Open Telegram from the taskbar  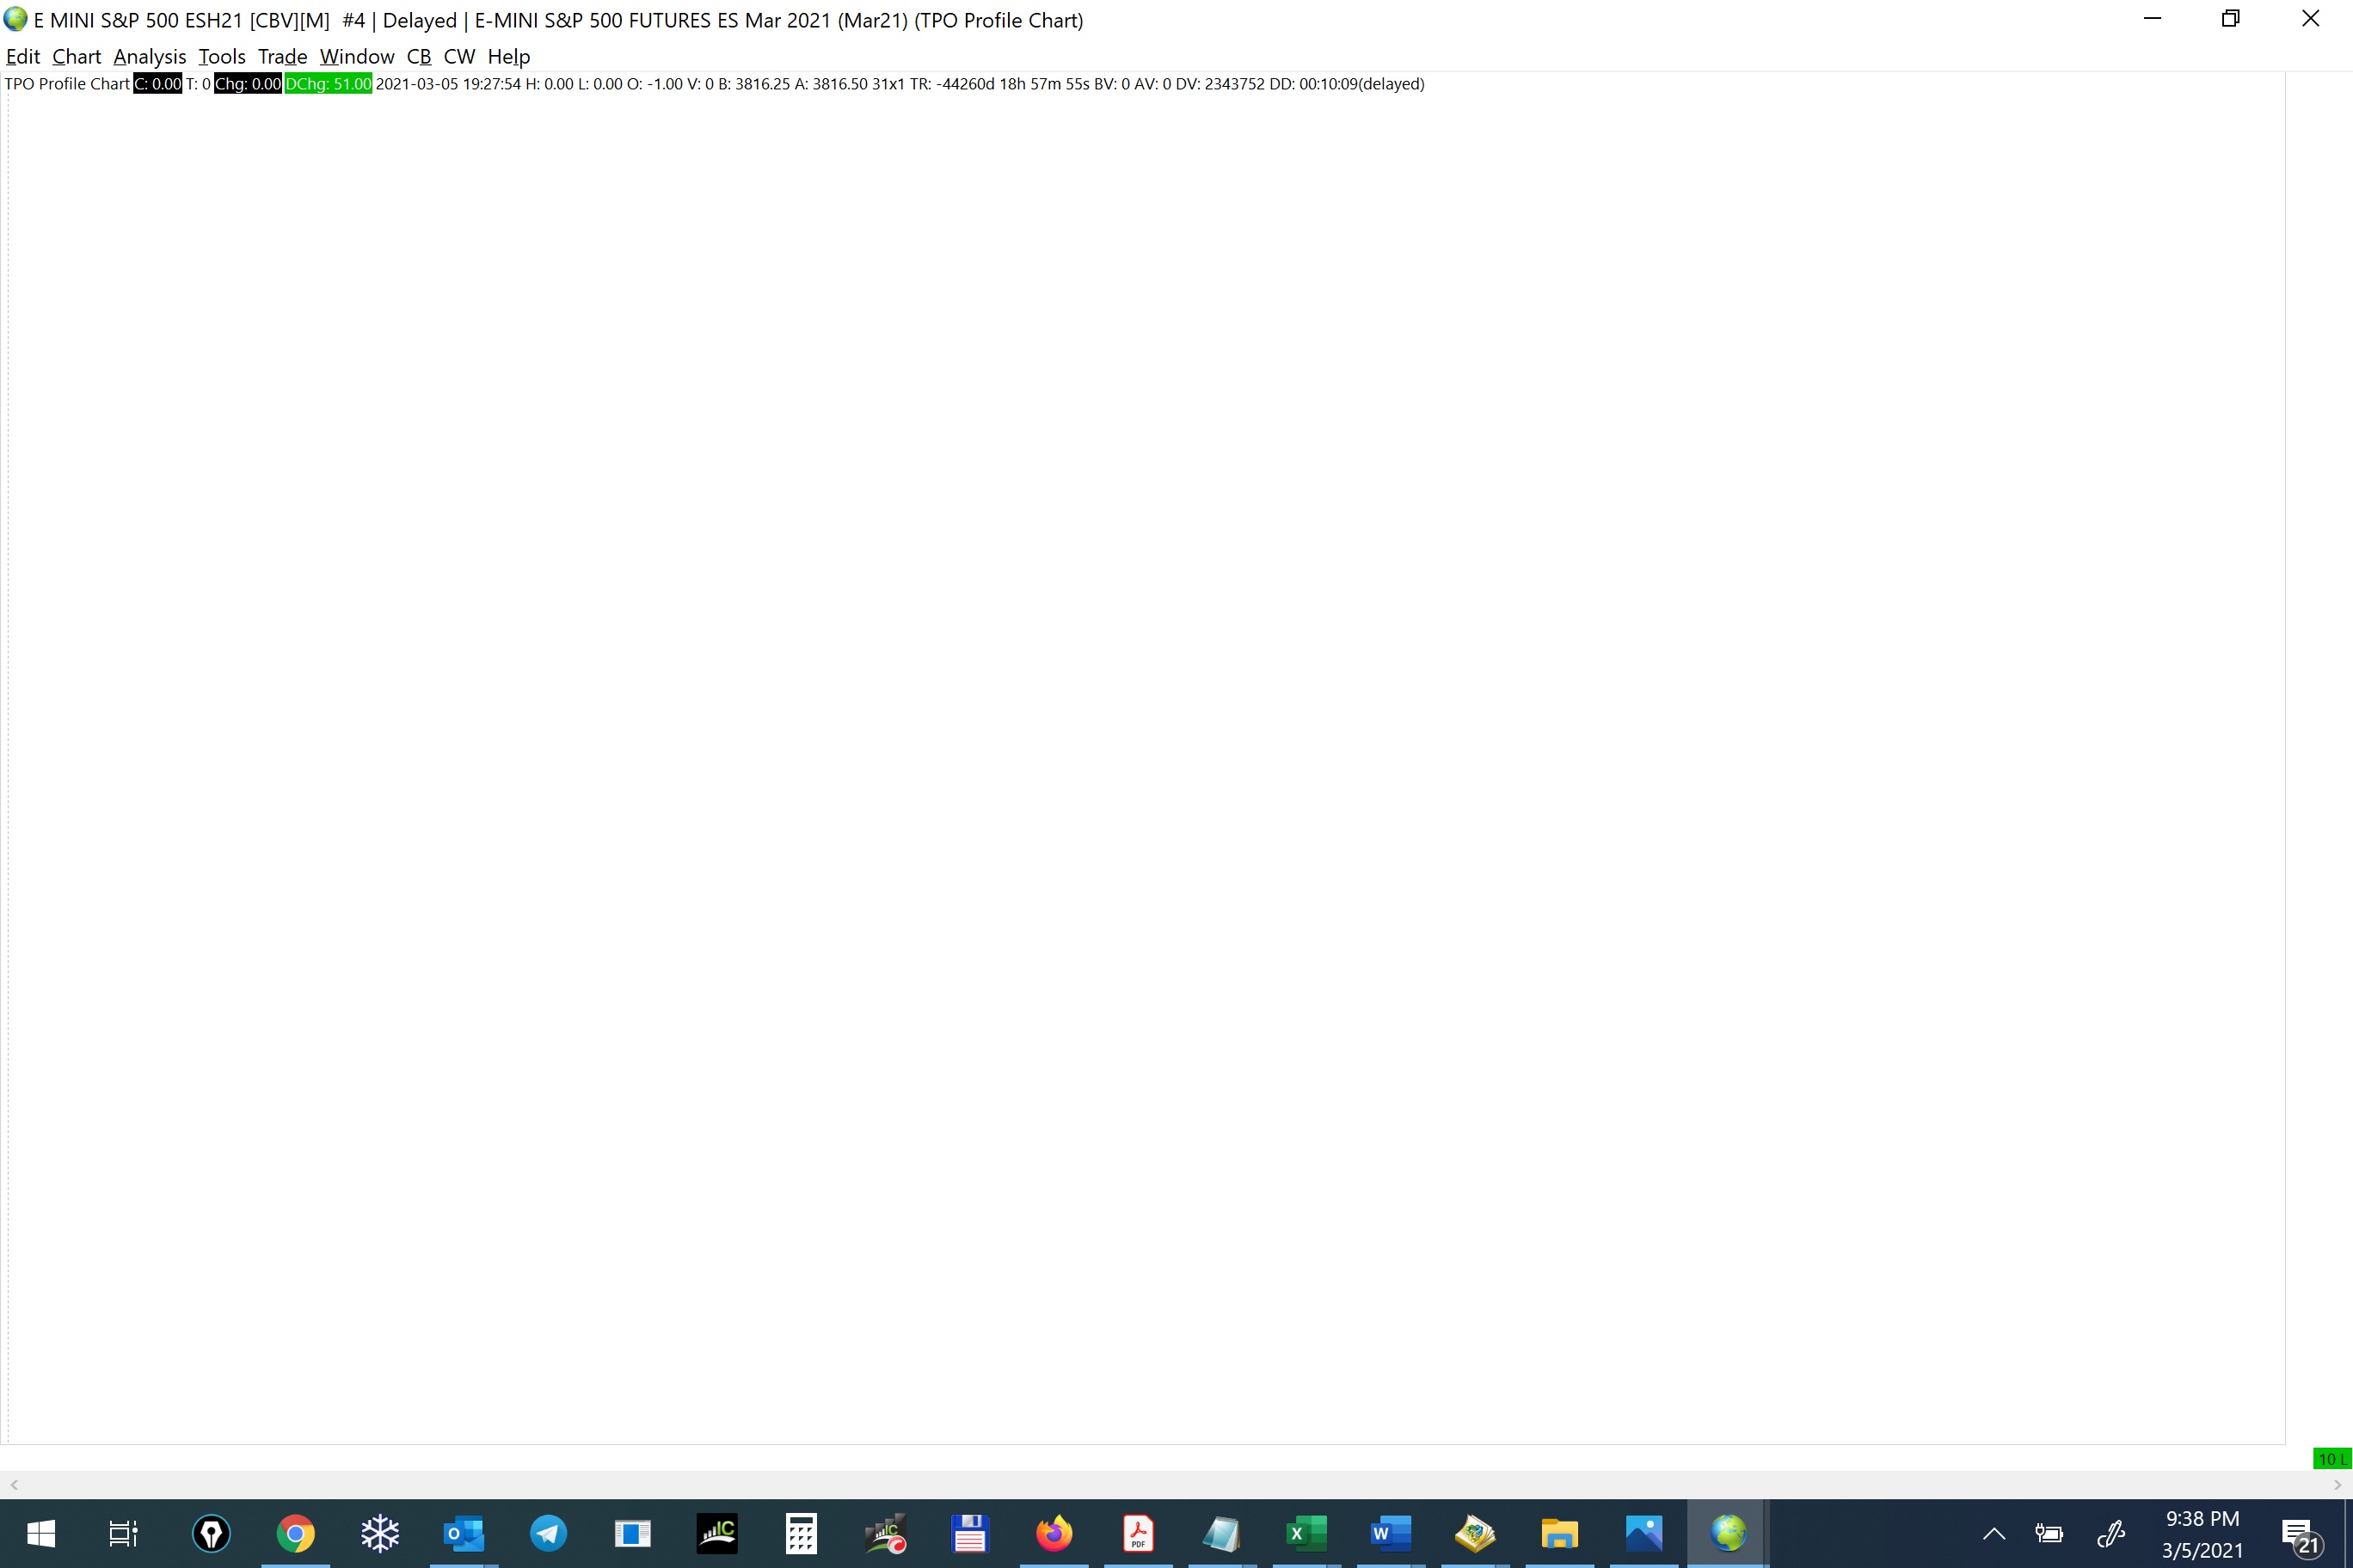[x=548, y=1533]
